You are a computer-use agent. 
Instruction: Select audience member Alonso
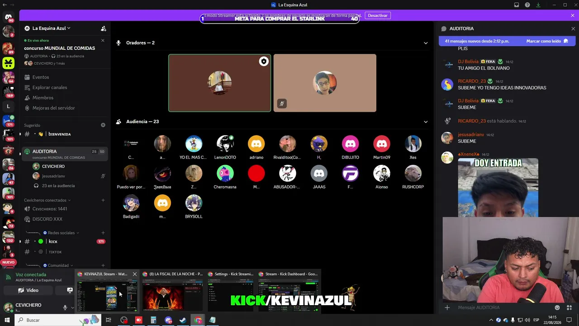pyautogui.click(x=381, y=177)
